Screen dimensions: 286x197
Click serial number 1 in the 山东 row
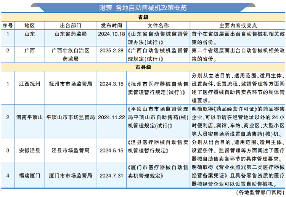8,34
